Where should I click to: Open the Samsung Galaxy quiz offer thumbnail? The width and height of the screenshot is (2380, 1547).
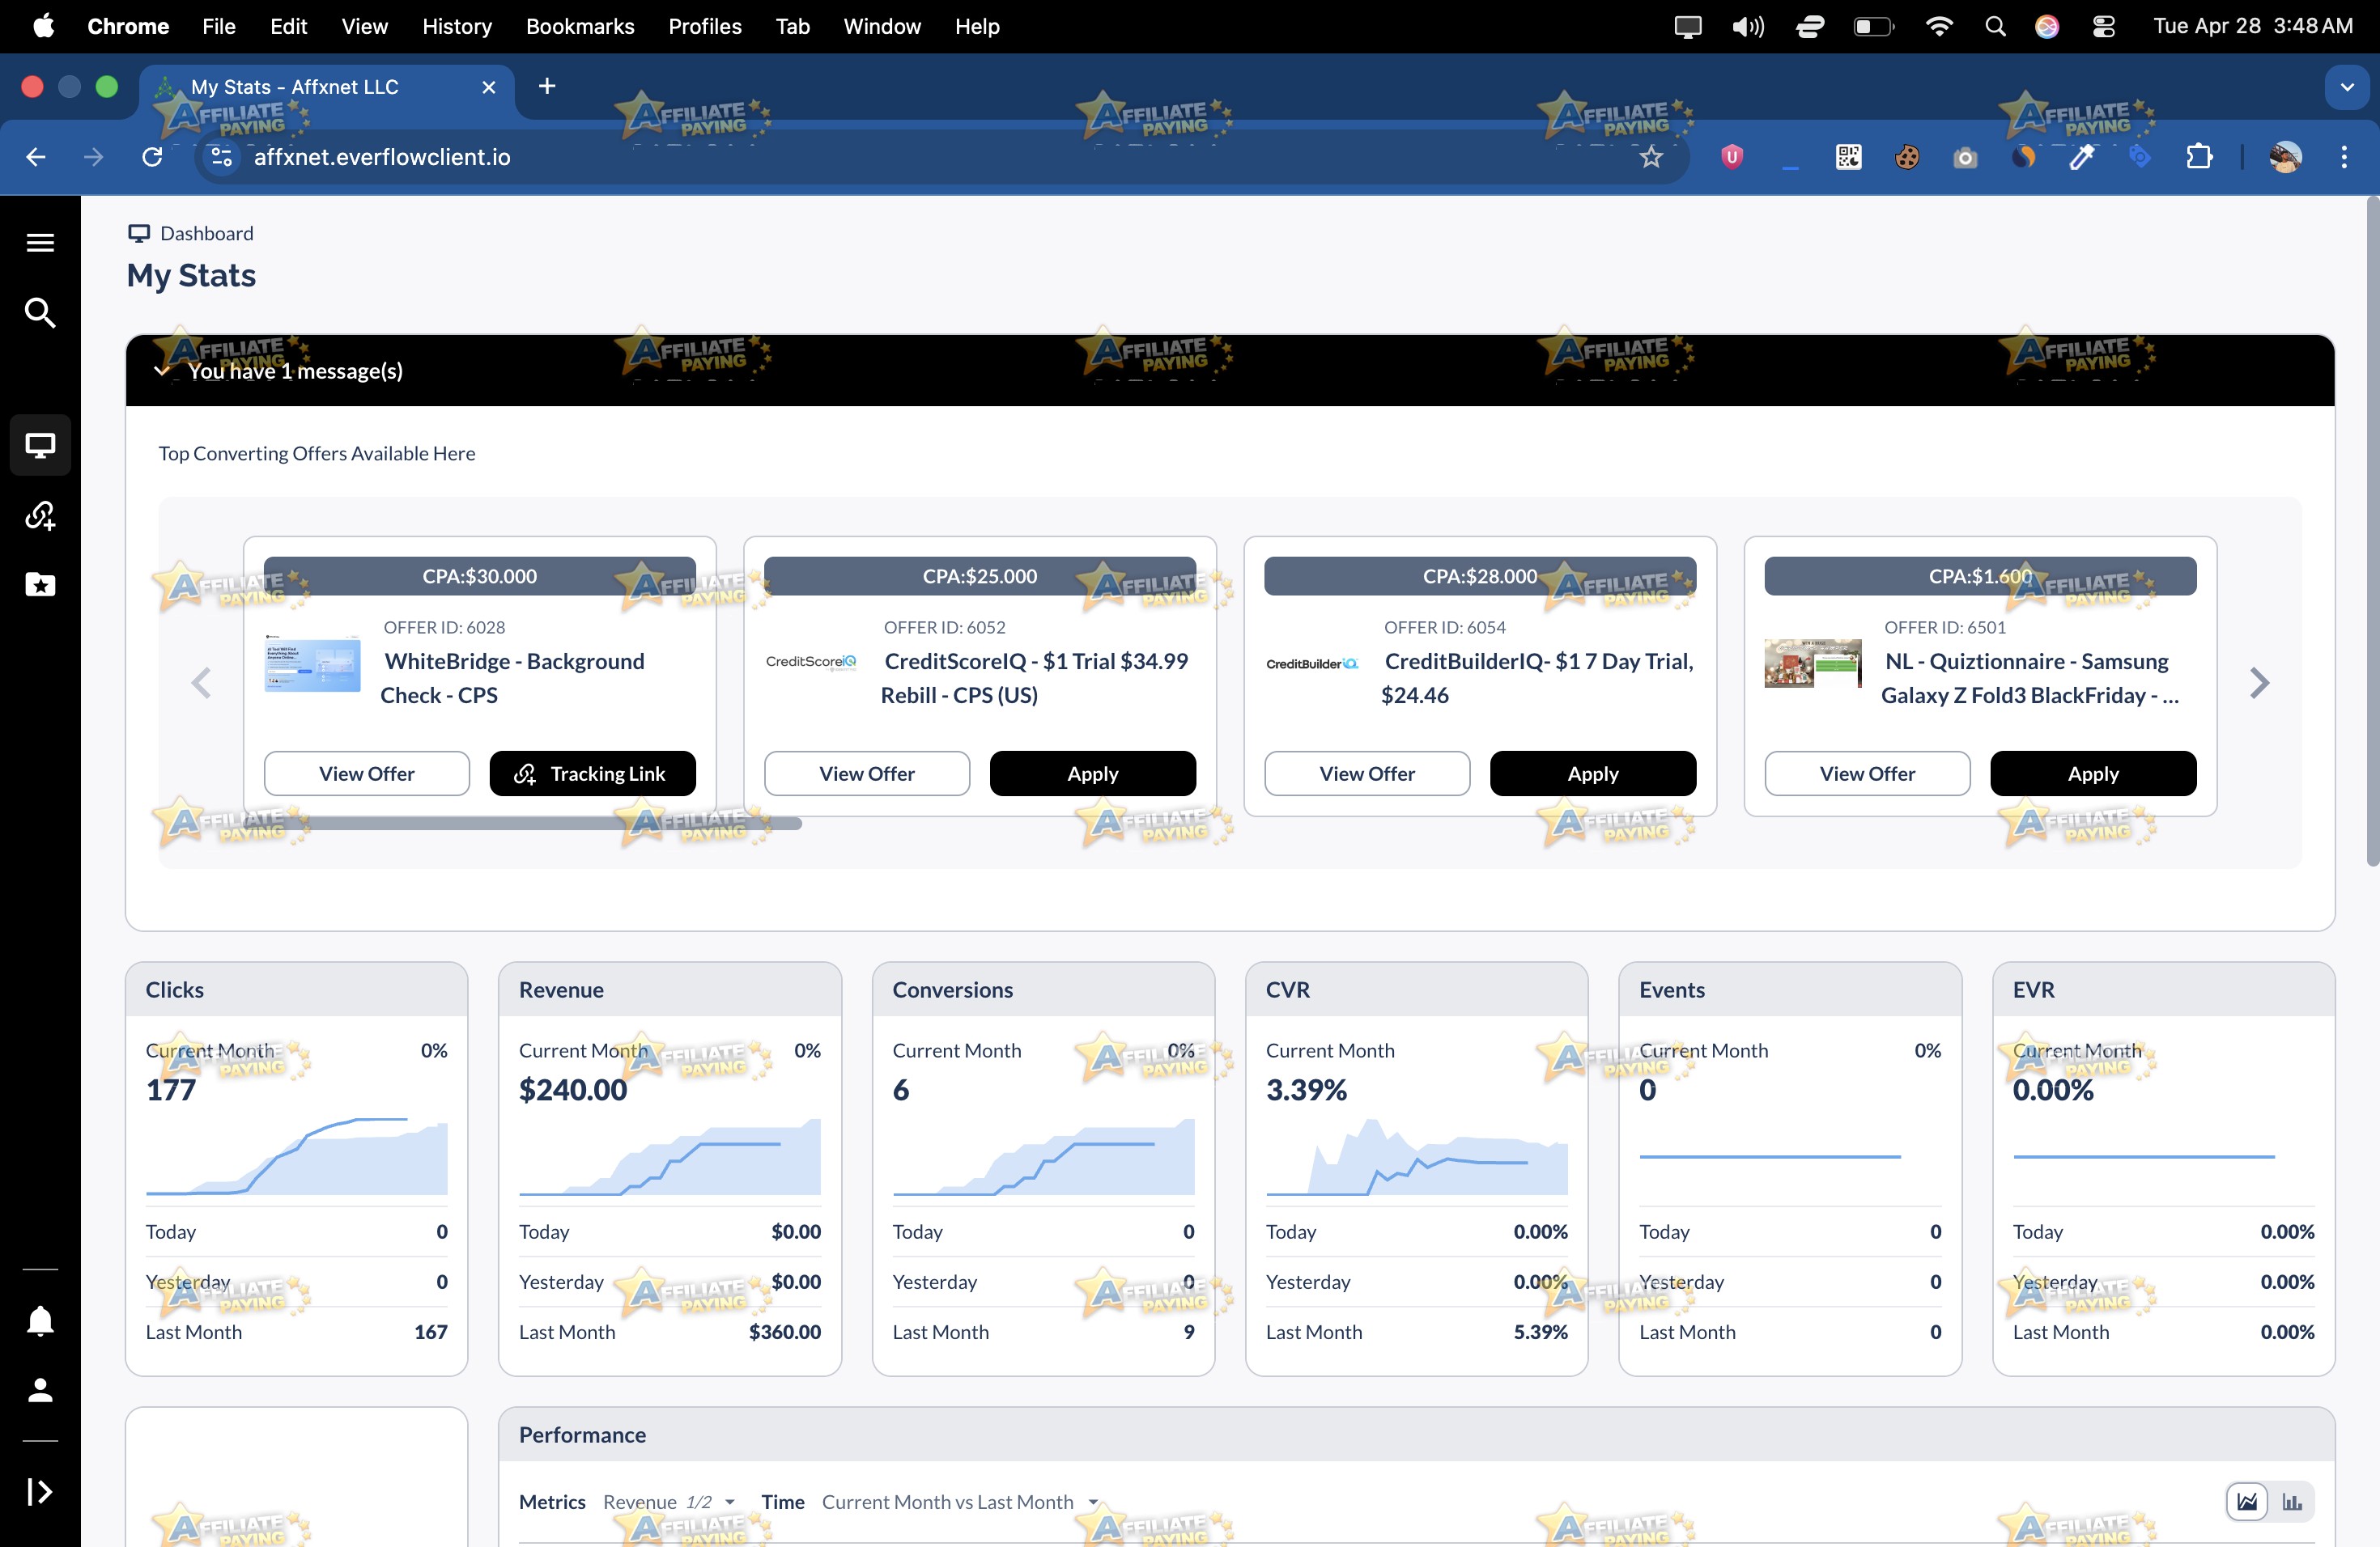tap(1813, 663)
